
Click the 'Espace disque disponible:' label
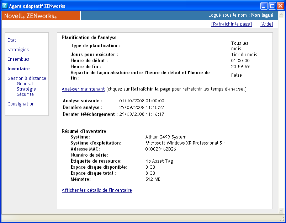99,167
